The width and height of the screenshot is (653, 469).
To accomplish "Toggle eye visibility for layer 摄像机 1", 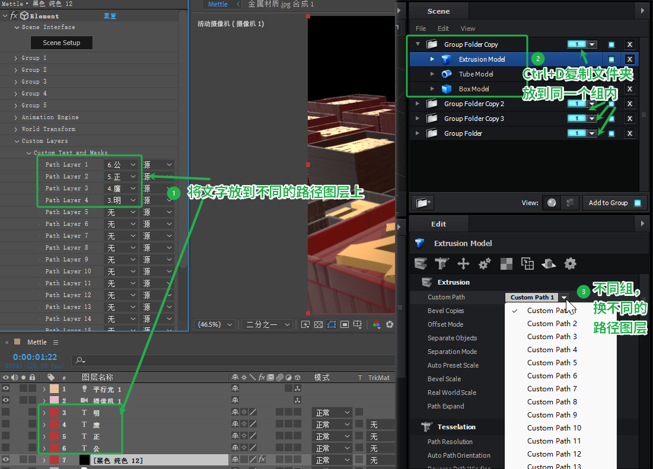I will 5,400.
